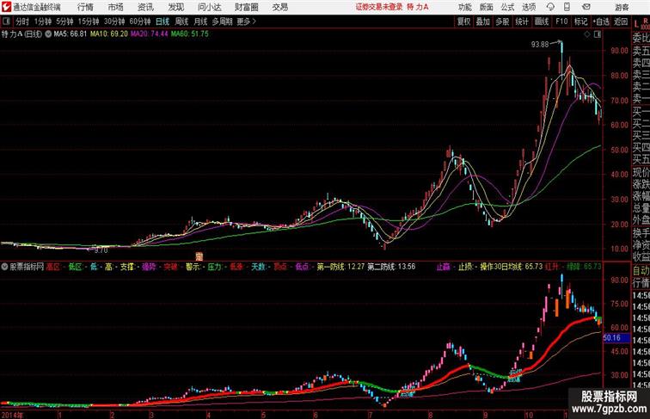Toggle the left panel icon before 分时
The image size is (650, 419).
point(6,22)
